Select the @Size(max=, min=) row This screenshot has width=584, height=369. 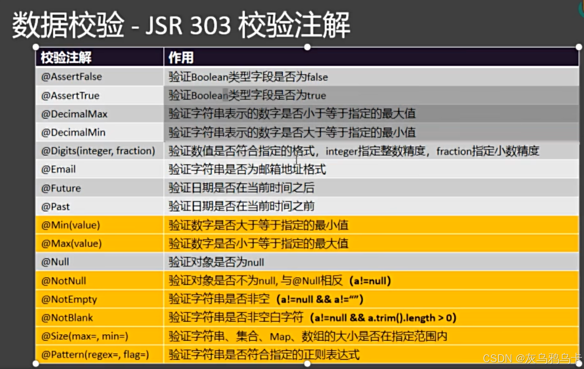85,336
